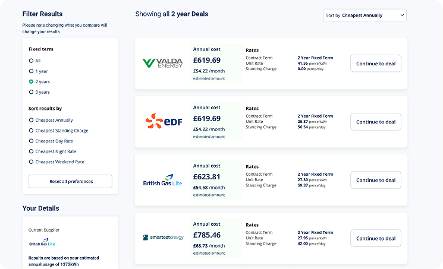Click the 0.00 pence/day standing charge

pyautogui.click(x=310, y=69)
